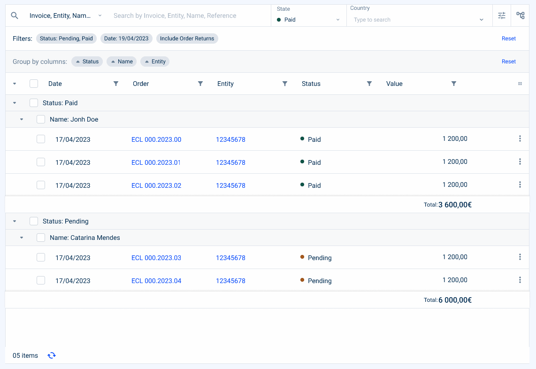536x369 pixels.
Task: Click the 3 600,00€ total value
Action: [x=455, y=205]
